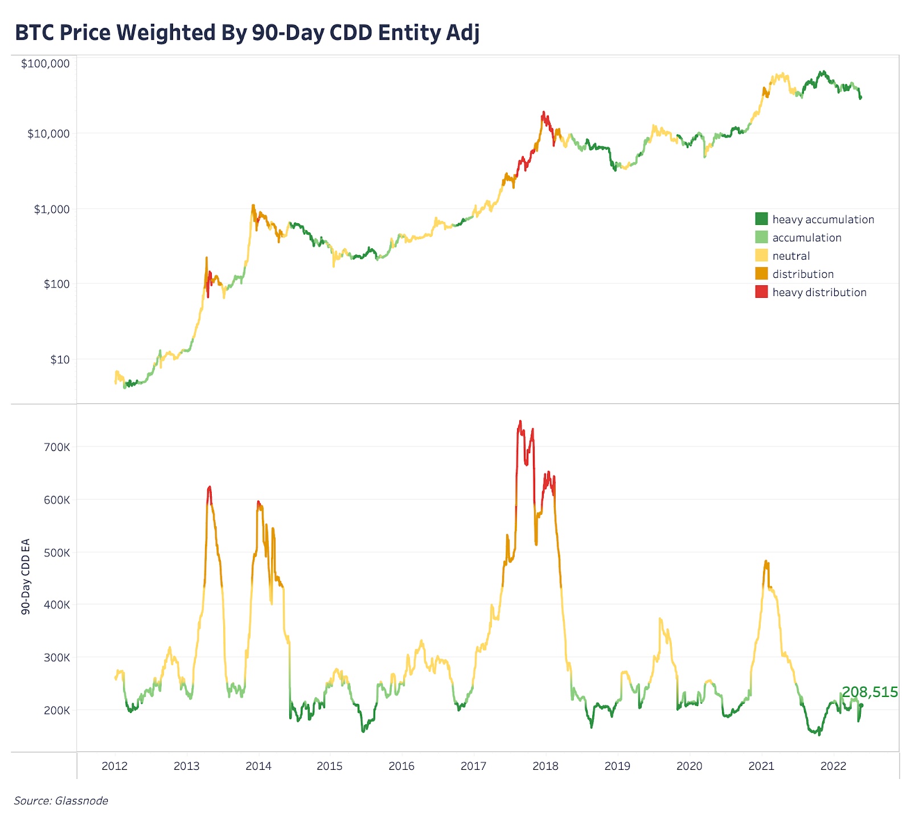Viewport: 911px width, 820px height.
Task: Click the "90-Day CDD EA" axis title
Action: pos(26,576)
